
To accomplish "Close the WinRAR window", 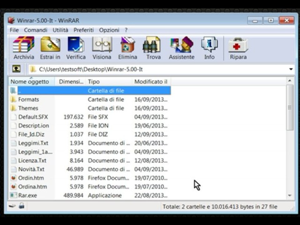I will (287, 20).
